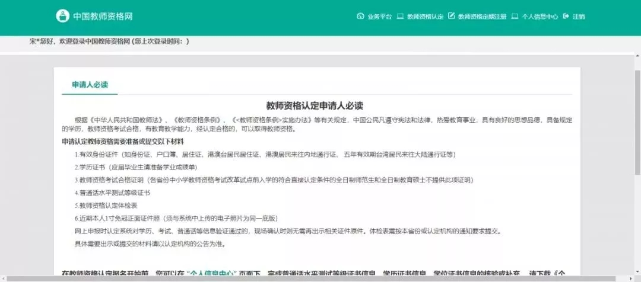Click the paragraph starting with 网上申报时认定系统

pos(288,232)
